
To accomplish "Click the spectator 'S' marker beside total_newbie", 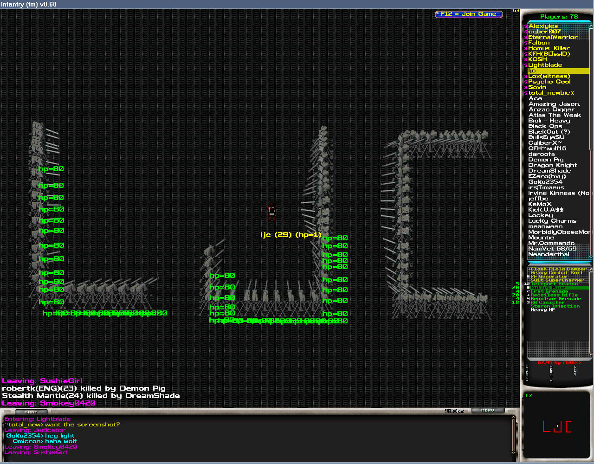I will [526, 93].
